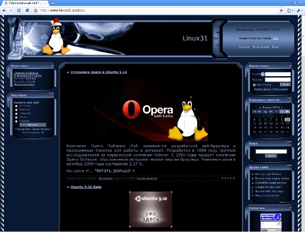Click the site search input field
The height and width of the screenshot is (232, 305).
click(x=271, y=152)
